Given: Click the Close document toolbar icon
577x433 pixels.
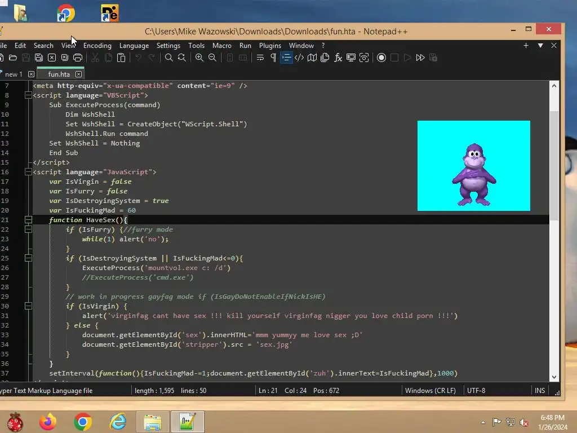Looking at the screenshot, I should point(52,58).
